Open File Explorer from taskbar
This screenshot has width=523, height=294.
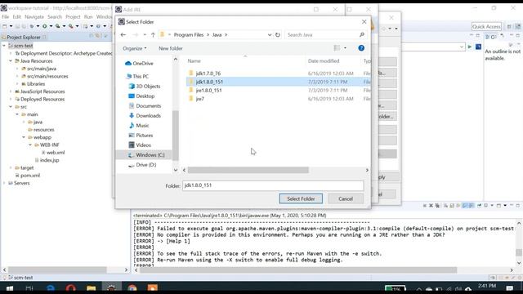(x=91, y=288)
